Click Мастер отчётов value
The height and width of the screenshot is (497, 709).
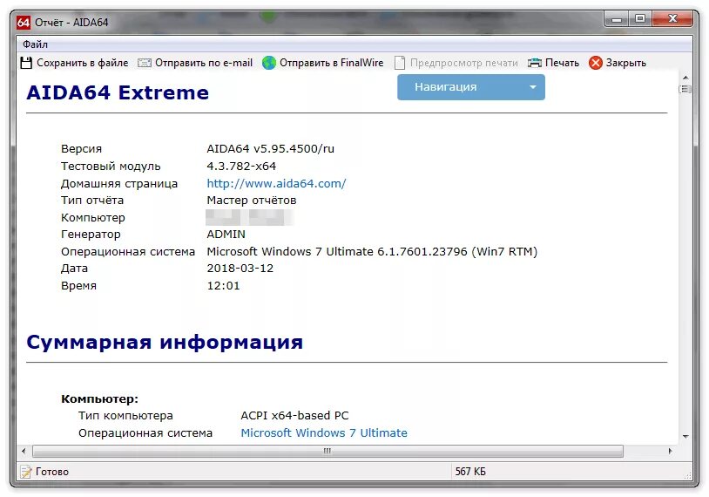[252, 200]
